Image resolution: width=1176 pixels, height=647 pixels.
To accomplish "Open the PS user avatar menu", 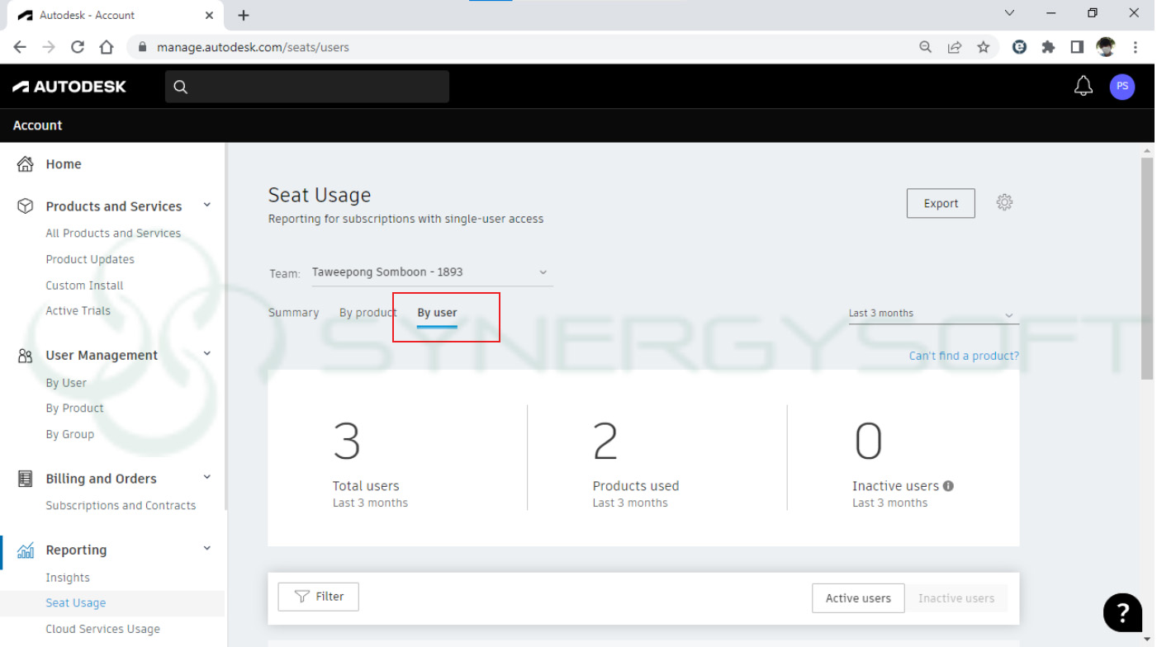I will [x=1121, y=86].
